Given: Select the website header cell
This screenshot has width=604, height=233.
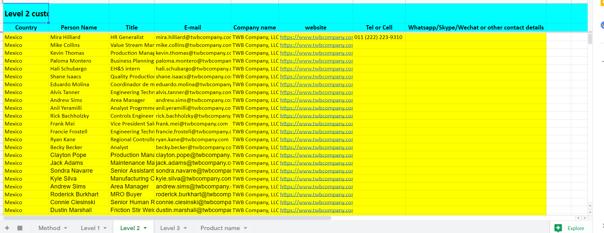Looking at the screenshot, I should click(x=316, y=28).
